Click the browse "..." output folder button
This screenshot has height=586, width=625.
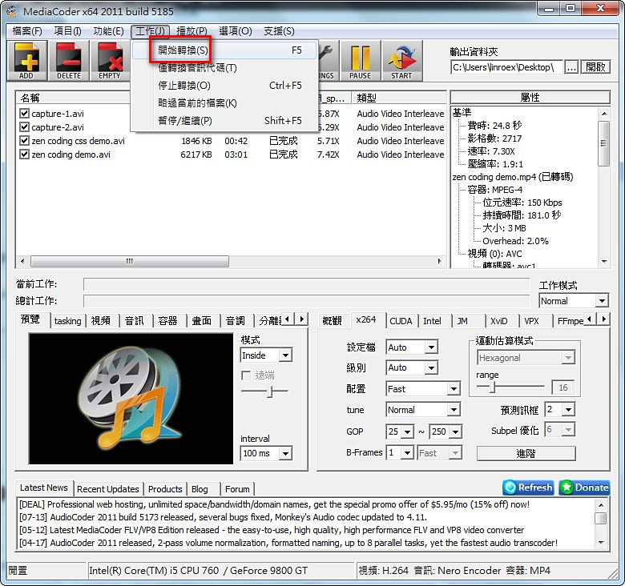571,67
